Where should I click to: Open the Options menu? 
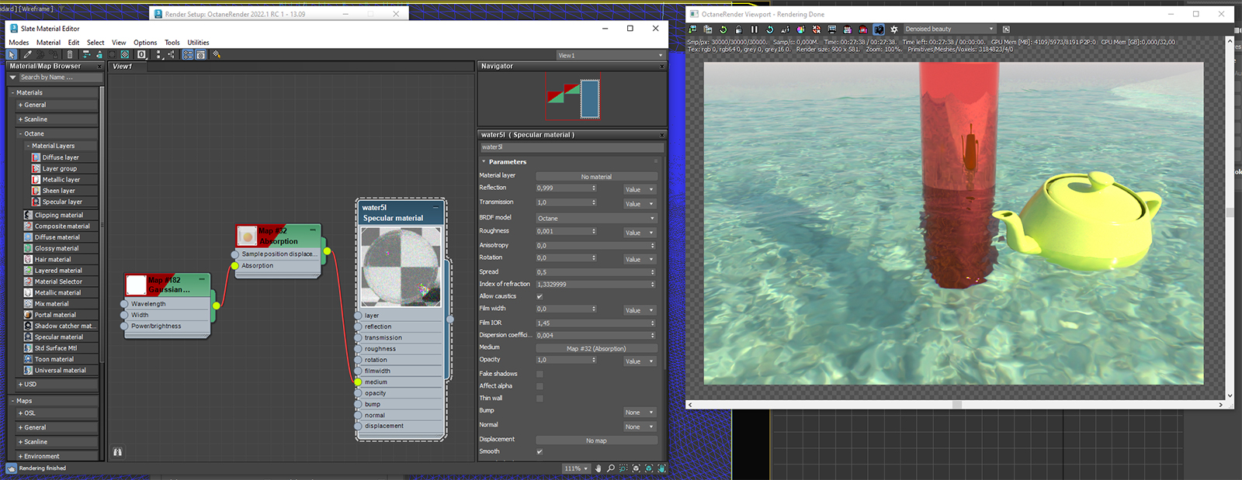click(145, 43)
